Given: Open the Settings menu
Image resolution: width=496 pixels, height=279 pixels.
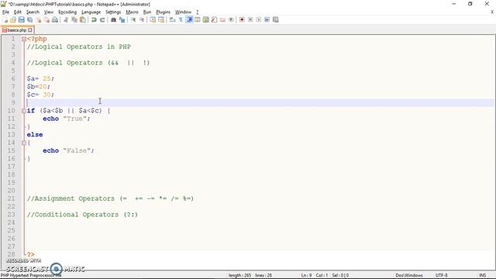Looking at the screenshot, I should coord(113,12).
